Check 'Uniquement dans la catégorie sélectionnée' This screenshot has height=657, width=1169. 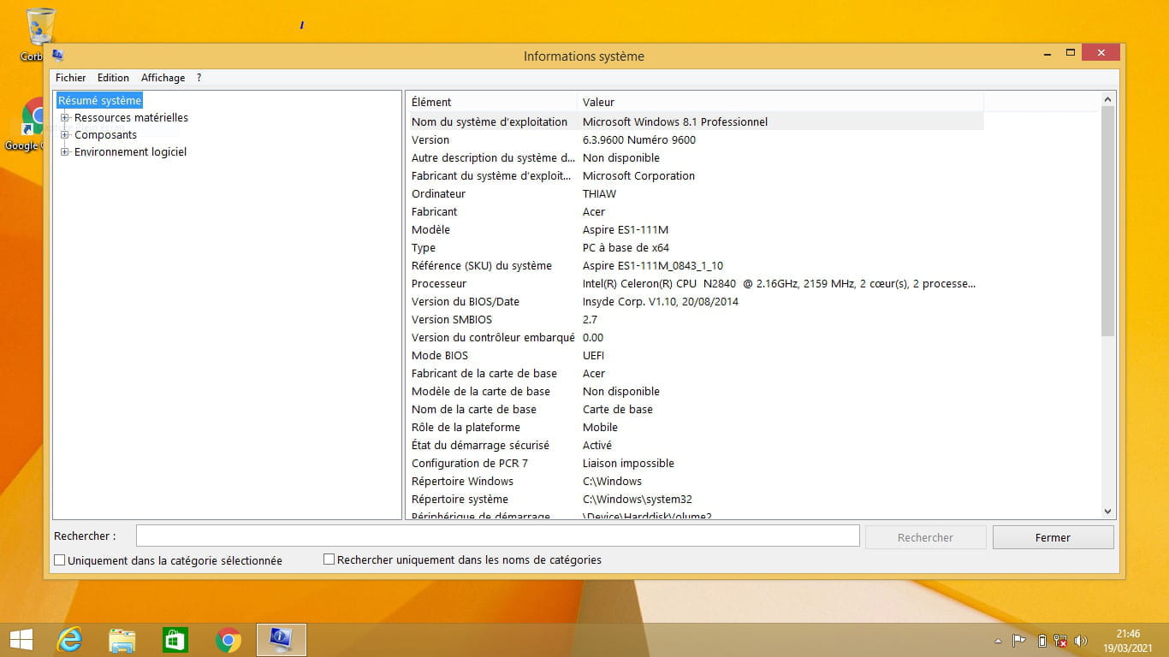click(60, 560)
